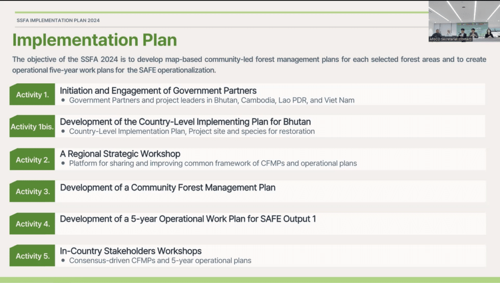The image size is (500, 283).
Task: Click '5-year Operational Work Plan for SAFE' heading
Action: 188,219
